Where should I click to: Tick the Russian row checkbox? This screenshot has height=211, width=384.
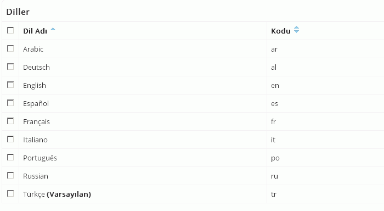[10, 176]
